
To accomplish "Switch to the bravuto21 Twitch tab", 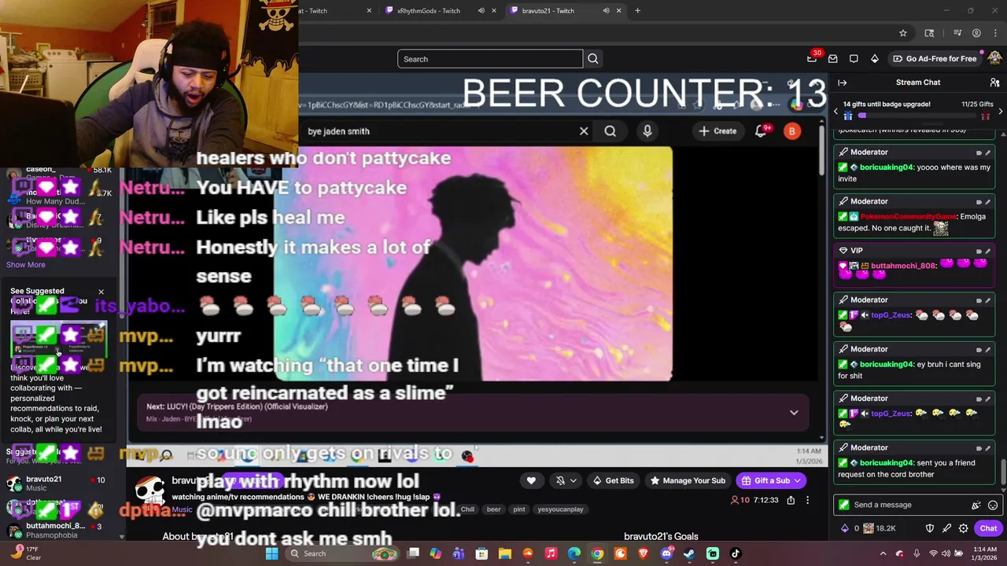I will tap(548, 11).
